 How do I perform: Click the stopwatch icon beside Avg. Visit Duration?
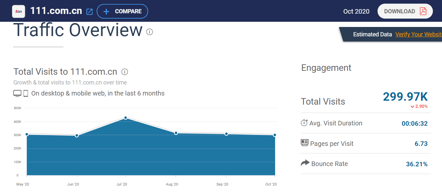tap(304, 123)
